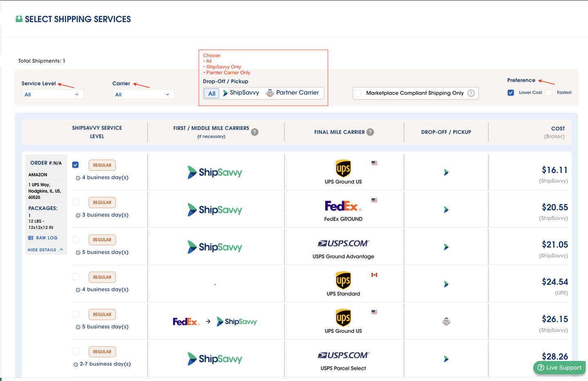This screenshot has width=588, height=381.
Task: Click the Total Shipments: 1 text
Action: (x=42, y=61)
